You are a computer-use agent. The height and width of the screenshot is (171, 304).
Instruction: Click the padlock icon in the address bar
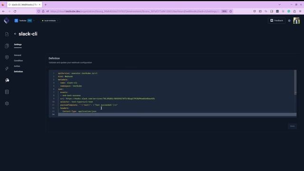pos(43,11)
